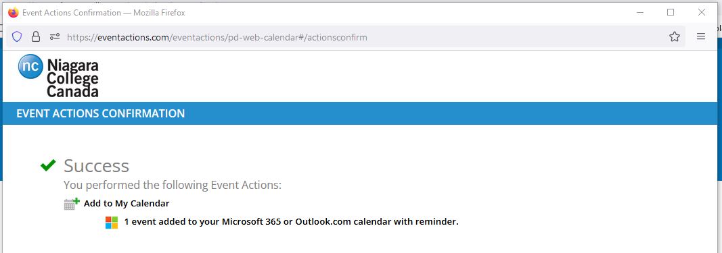Bookmark this page with star icon
Screen dimensions: 722x253
pyautogui.click(x=675, y=36)
